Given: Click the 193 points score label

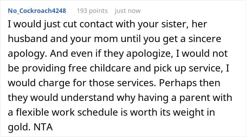Looking at the screenshot, I should [x=92, y=11].
